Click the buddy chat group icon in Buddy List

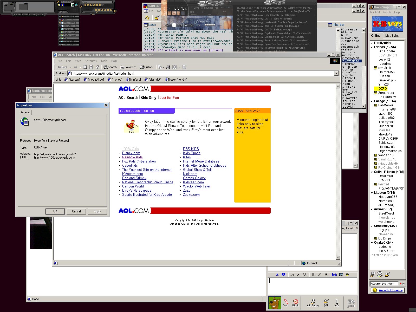380,274
